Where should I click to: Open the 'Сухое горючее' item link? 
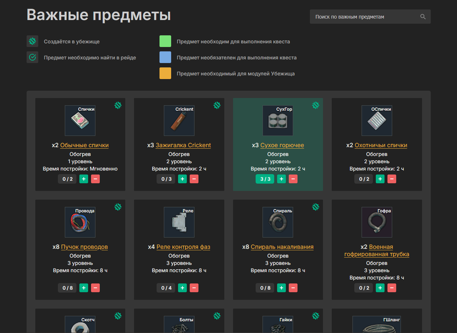point(282,145)
